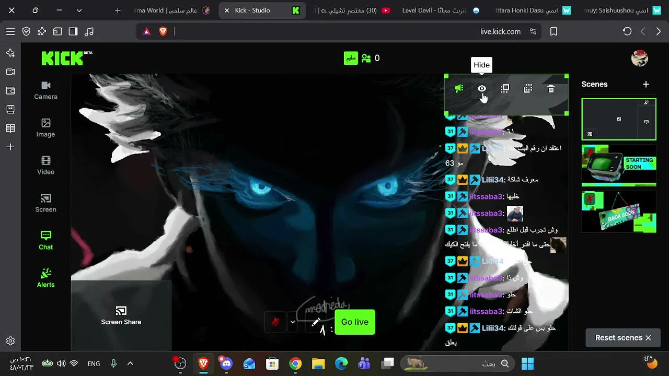Select the Starting Soon scene thumbnail

tap(619, 166)
